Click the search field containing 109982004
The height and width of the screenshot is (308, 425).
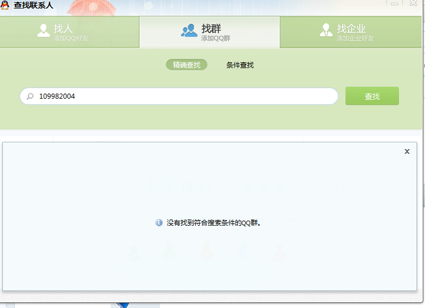(x=182, y=96)
